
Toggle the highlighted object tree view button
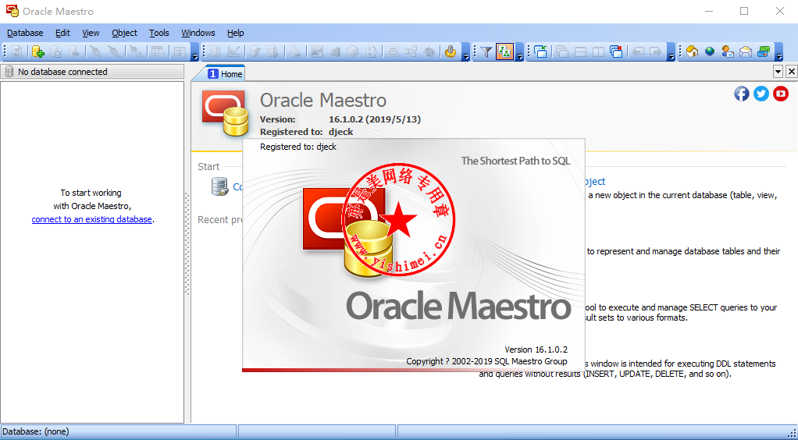[x=504, y=51]
